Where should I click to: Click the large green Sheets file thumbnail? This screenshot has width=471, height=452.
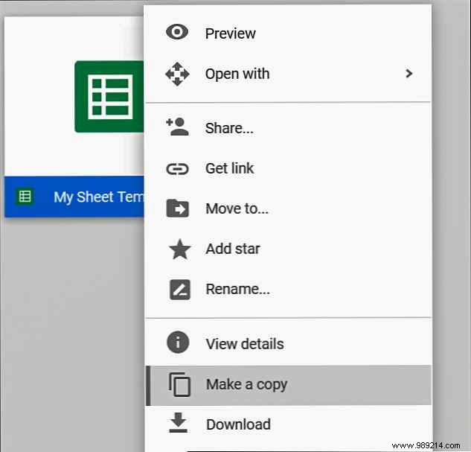point(109,97)
